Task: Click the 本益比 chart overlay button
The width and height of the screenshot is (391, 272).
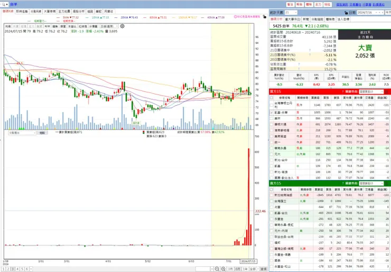Action: pos(72,26)
